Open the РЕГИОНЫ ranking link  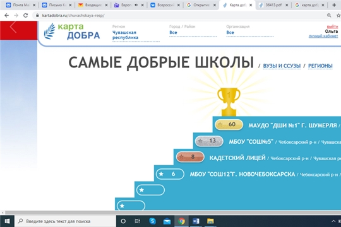320,66
